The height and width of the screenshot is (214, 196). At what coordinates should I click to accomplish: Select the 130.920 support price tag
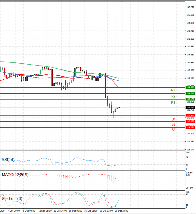coord(190,116)
